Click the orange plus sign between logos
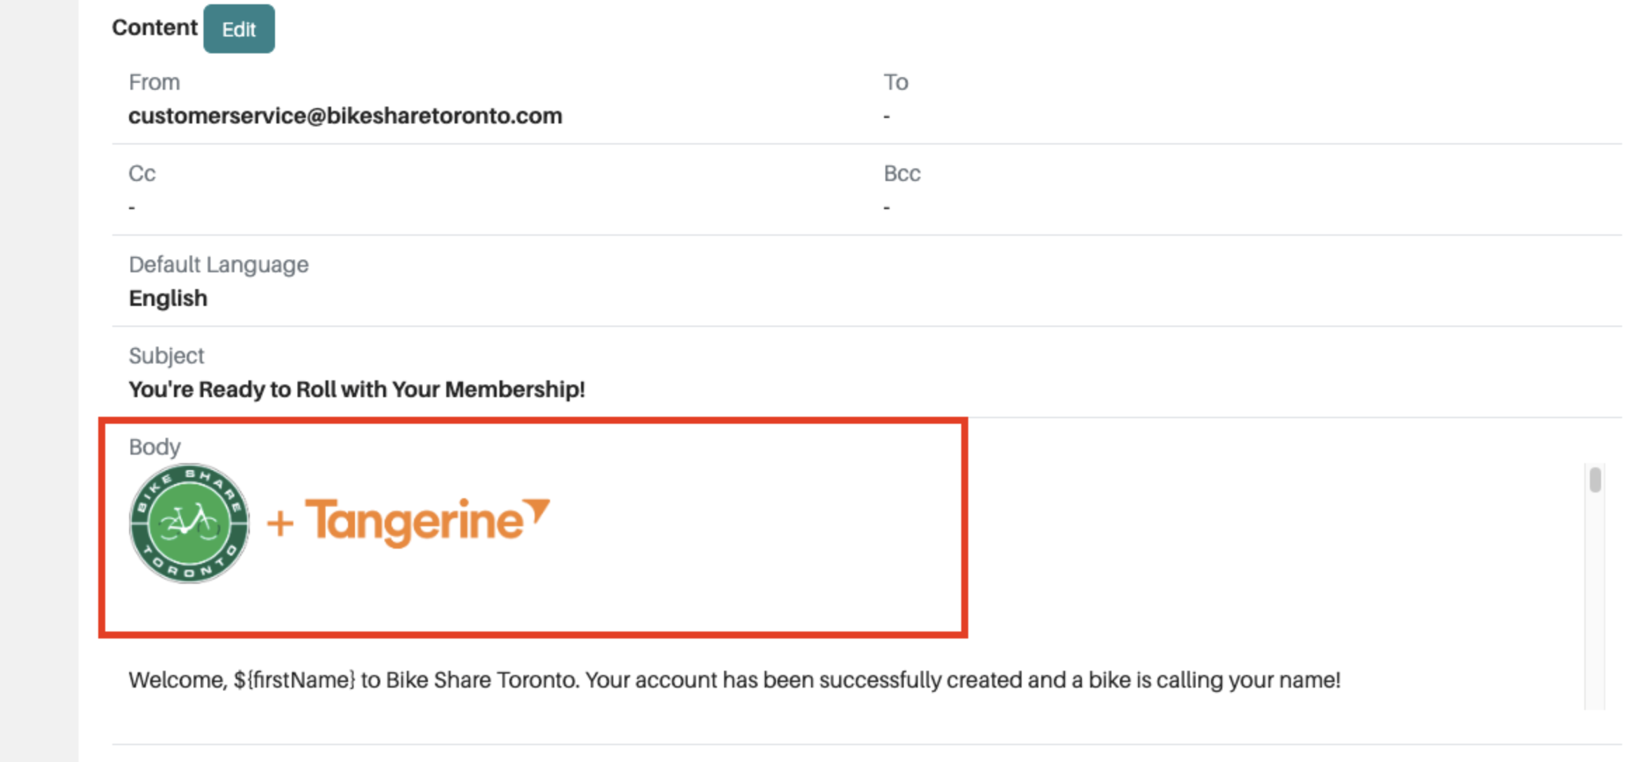This screenshot has height=762, width=1646. tap(280, 523)
